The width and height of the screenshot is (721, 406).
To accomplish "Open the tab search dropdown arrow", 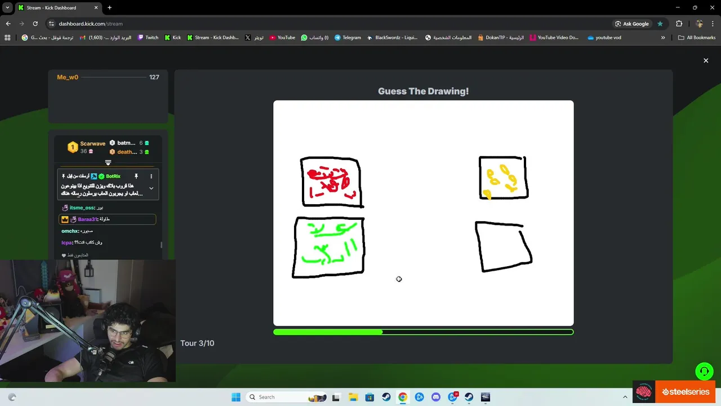I will tap(7, 8).
